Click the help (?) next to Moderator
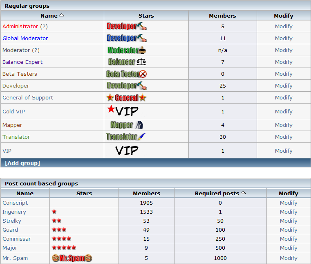 tap(36, 50)
